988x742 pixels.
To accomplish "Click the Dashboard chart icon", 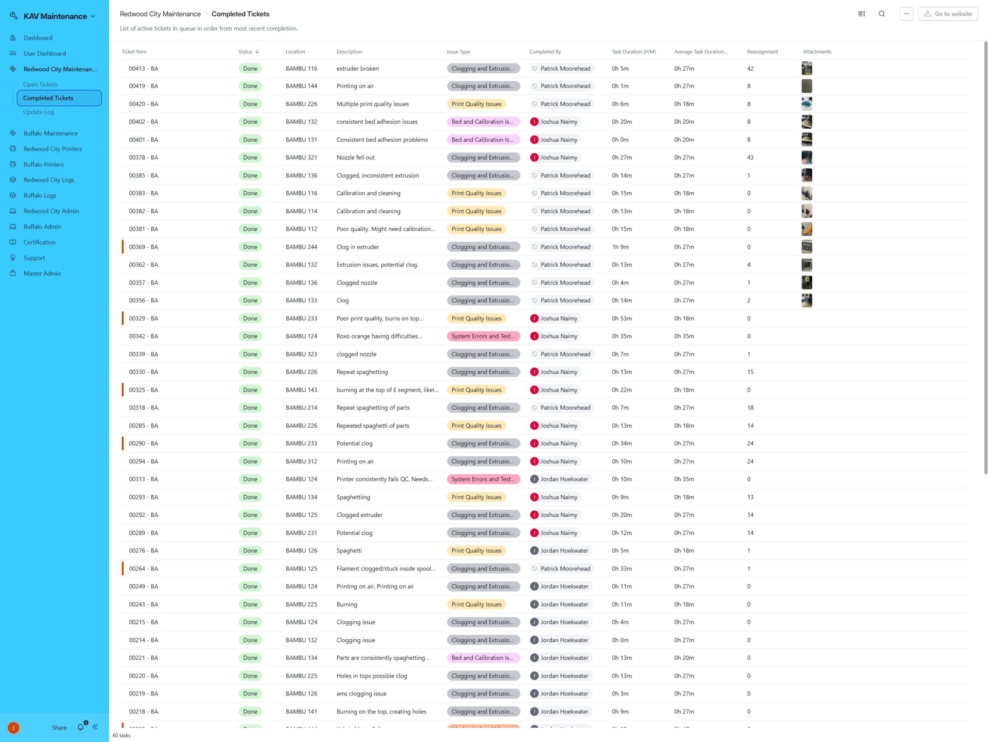I will point(13,38).
